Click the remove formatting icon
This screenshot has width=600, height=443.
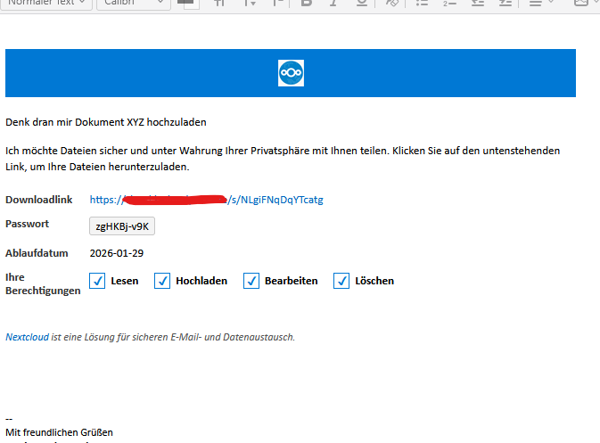391,4
